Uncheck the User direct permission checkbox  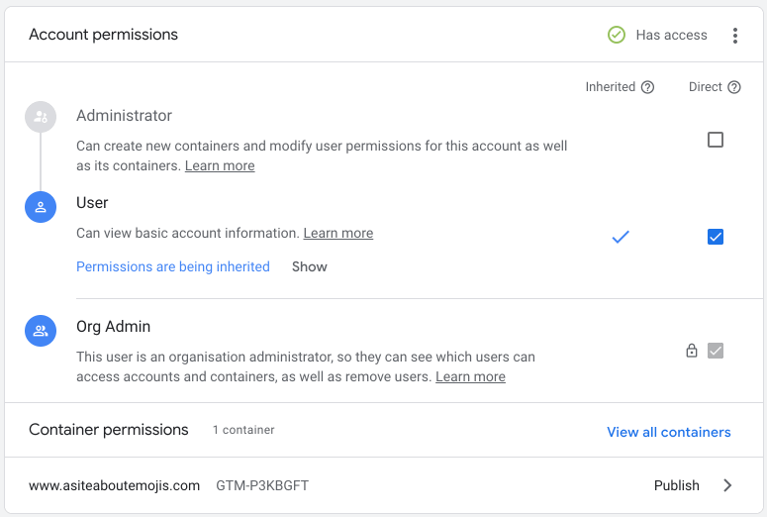tap(716, 237)
